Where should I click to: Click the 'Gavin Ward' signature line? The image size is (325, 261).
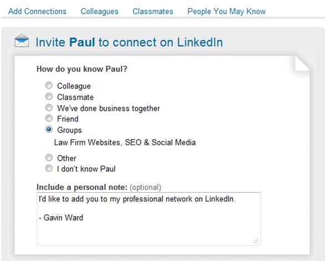click(61, 218)
